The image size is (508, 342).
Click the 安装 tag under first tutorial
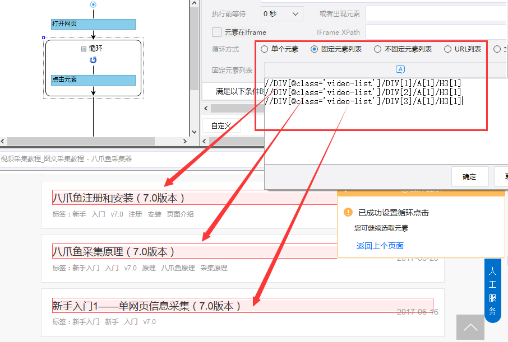coord(154,214)
